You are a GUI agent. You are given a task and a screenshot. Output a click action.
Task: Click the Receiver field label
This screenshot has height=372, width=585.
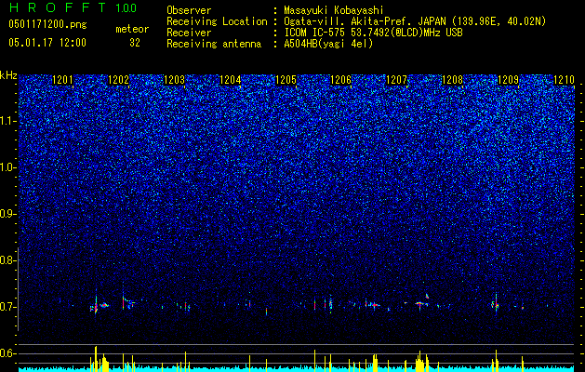coord(189,33)
